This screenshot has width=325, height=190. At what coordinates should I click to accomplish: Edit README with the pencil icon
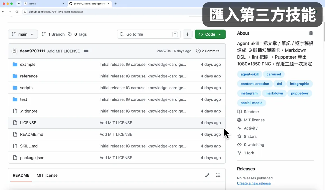[207, 175]
